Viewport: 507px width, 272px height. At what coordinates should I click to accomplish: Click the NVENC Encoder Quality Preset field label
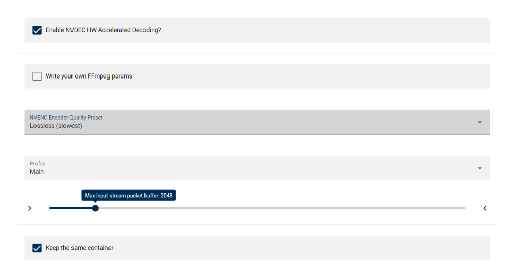[66, 118]
